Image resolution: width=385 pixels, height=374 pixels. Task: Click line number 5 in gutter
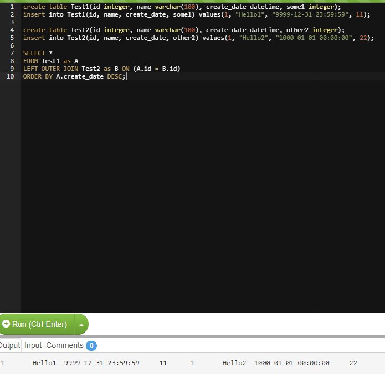coord(12,38)
